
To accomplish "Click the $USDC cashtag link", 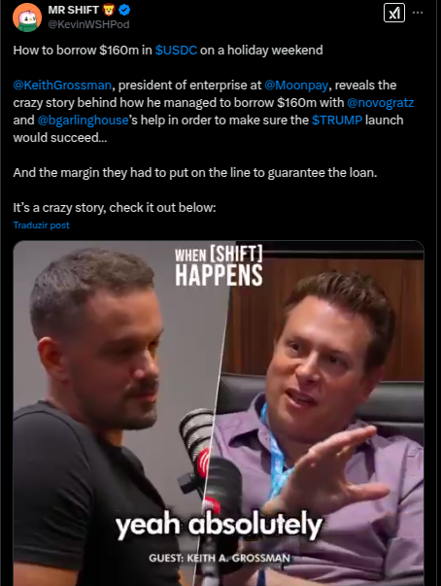I will 176,51.
